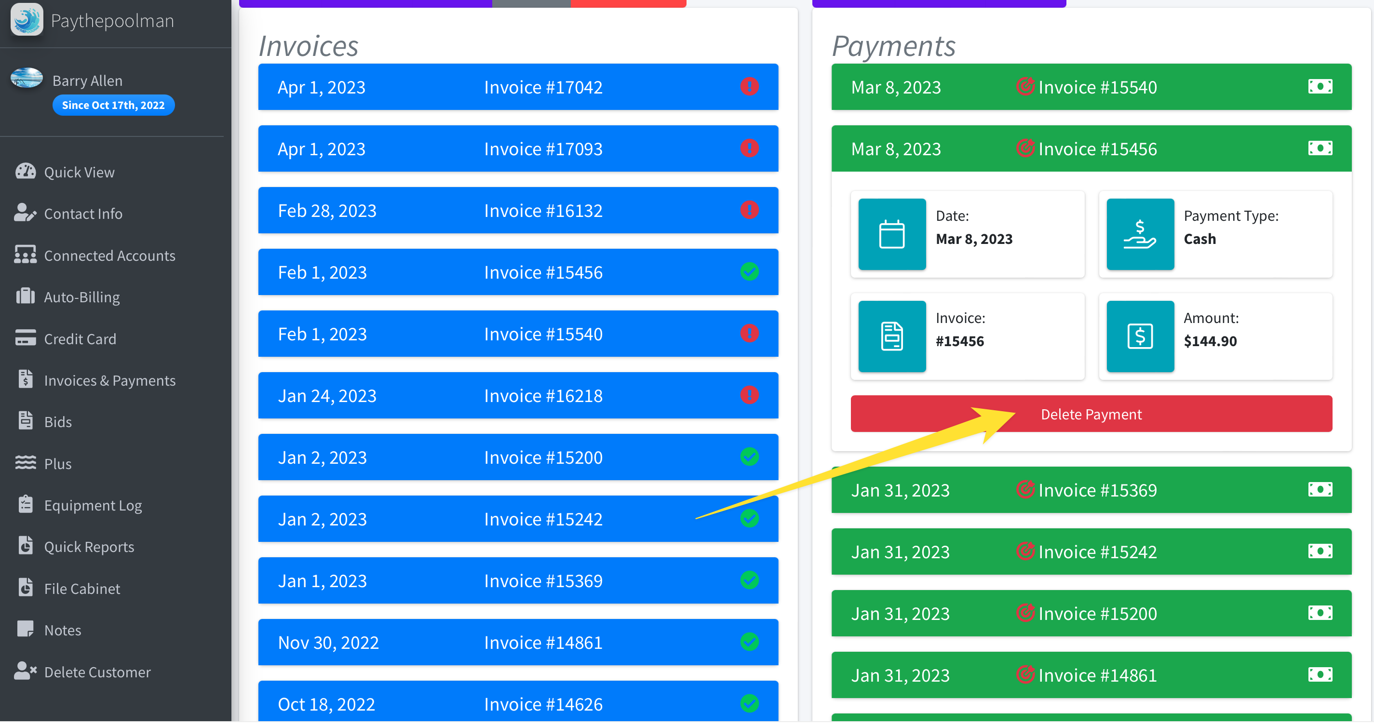The image size is (1374, 726).
Task: Click the Quick View dashboard icon
Action: [x=25, y=172]
